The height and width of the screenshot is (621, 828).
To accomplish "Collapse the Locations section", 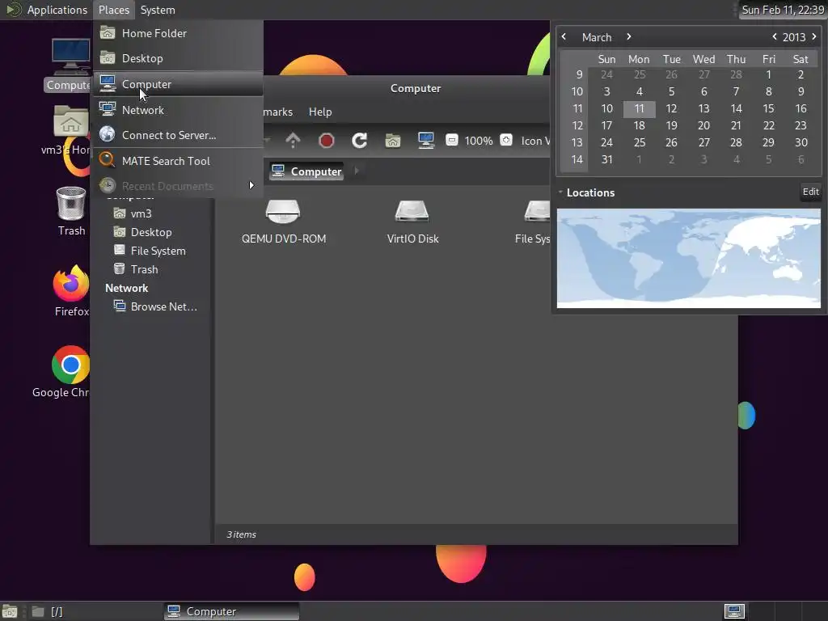I will tap(560, 192).
